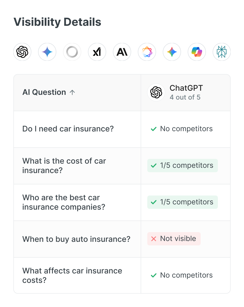Screen dimensions: 244x307
Task: Select the Claude platform icon
Action: pos(122,52)
